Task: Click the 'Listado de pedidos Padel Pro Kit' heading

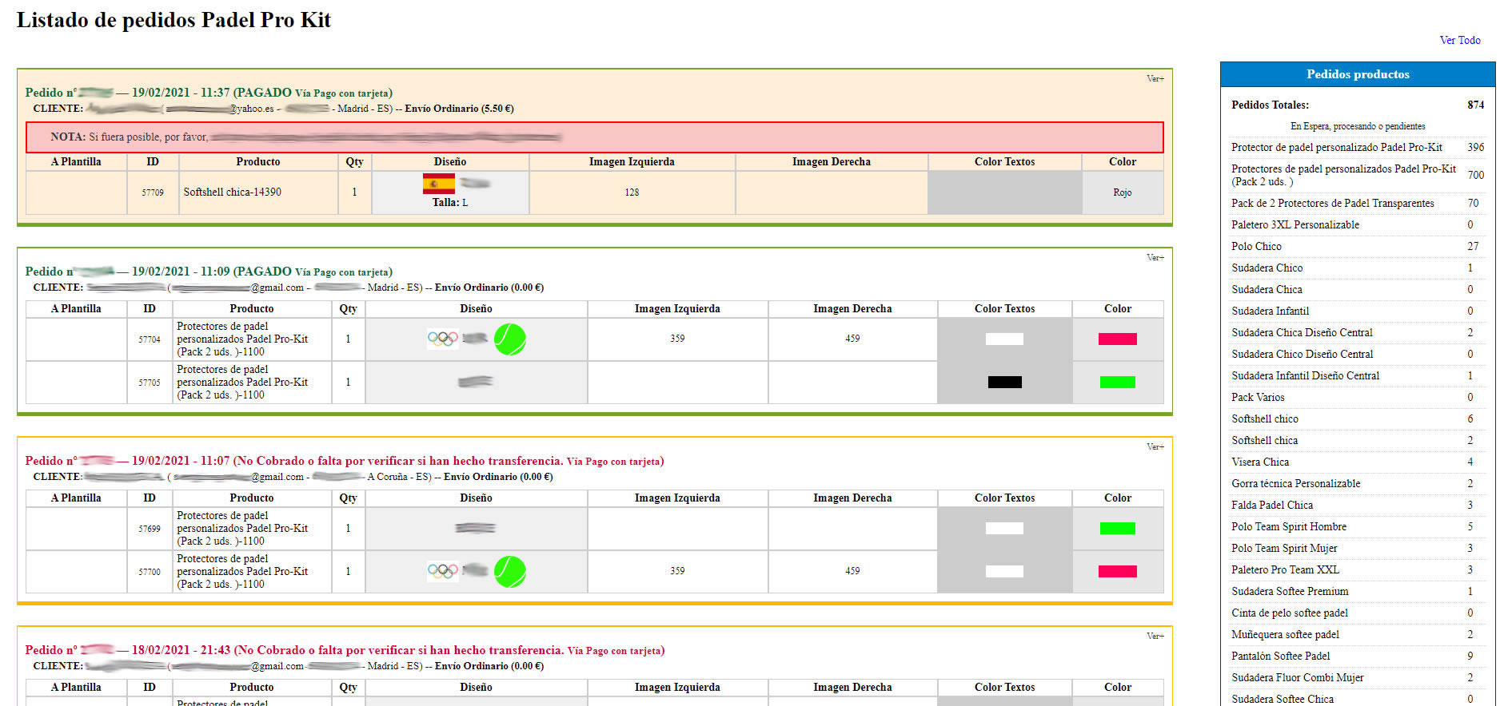Action: 174,20
